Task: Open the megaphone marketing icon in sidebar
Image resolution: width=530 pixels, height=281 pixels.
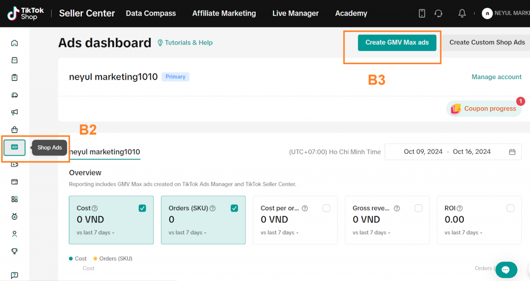Action: (14, 112)
